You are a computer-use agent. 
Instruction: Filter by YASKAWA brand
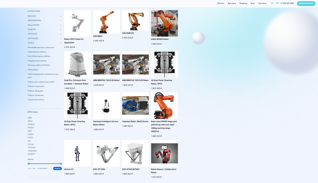[x=32, y=151]
